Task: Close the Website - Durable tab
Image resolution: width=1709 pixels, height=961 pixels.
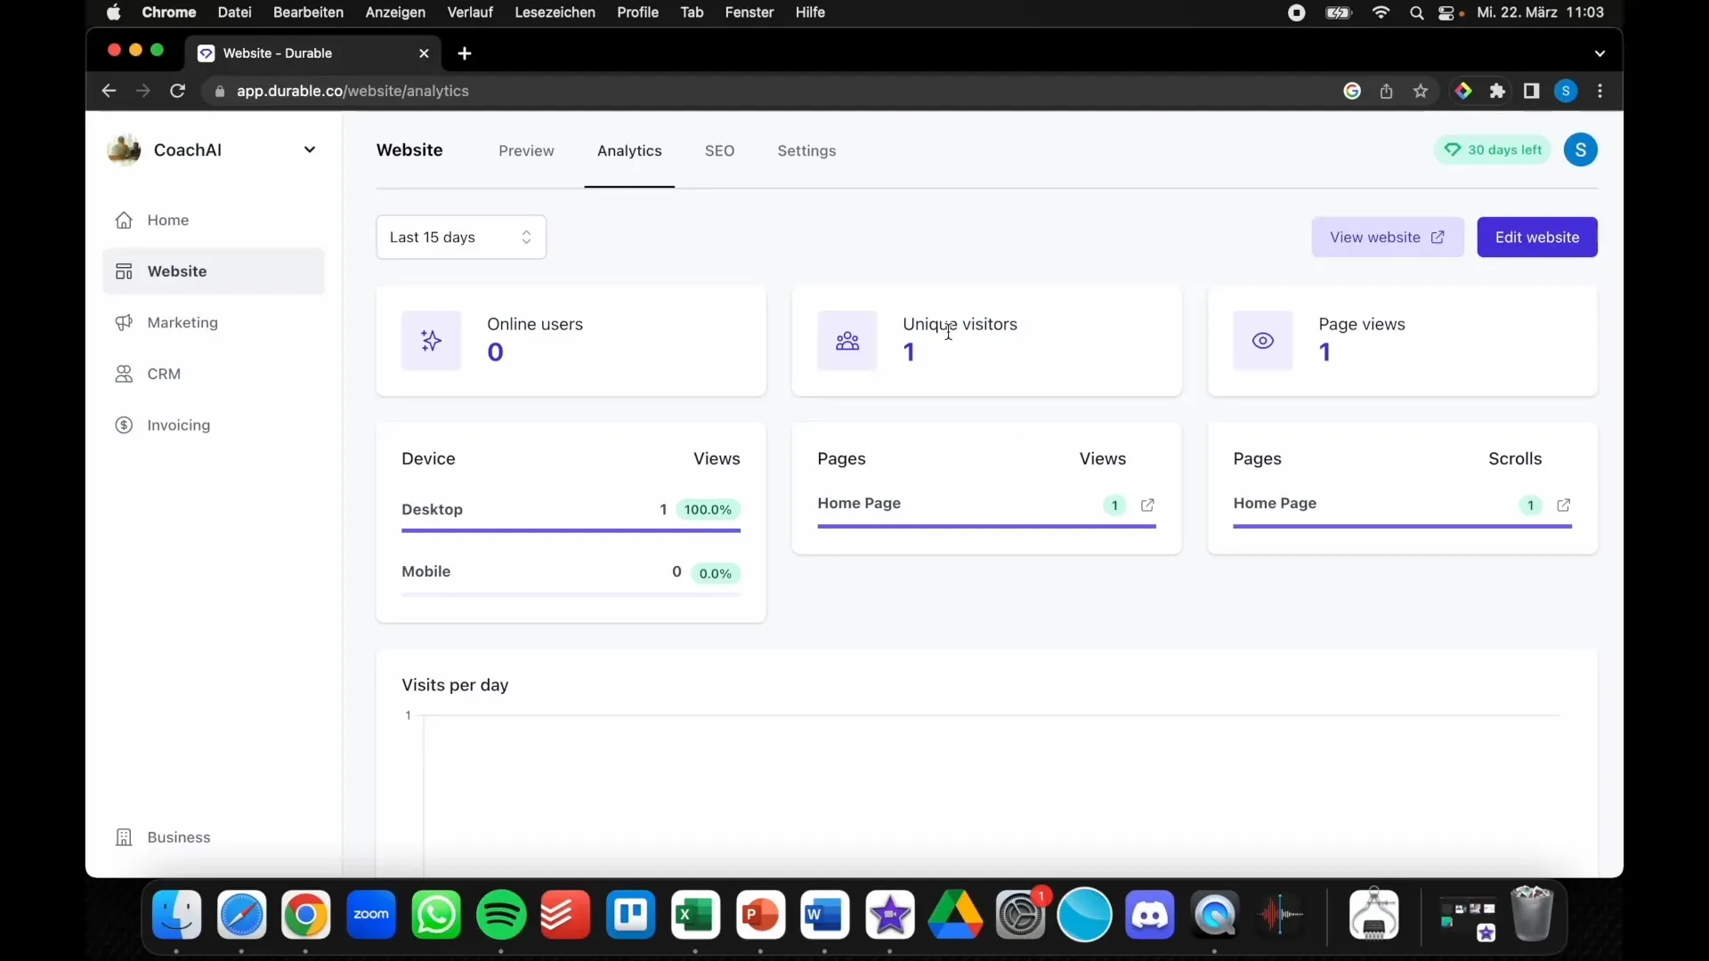Action: (x=424, y=53)
